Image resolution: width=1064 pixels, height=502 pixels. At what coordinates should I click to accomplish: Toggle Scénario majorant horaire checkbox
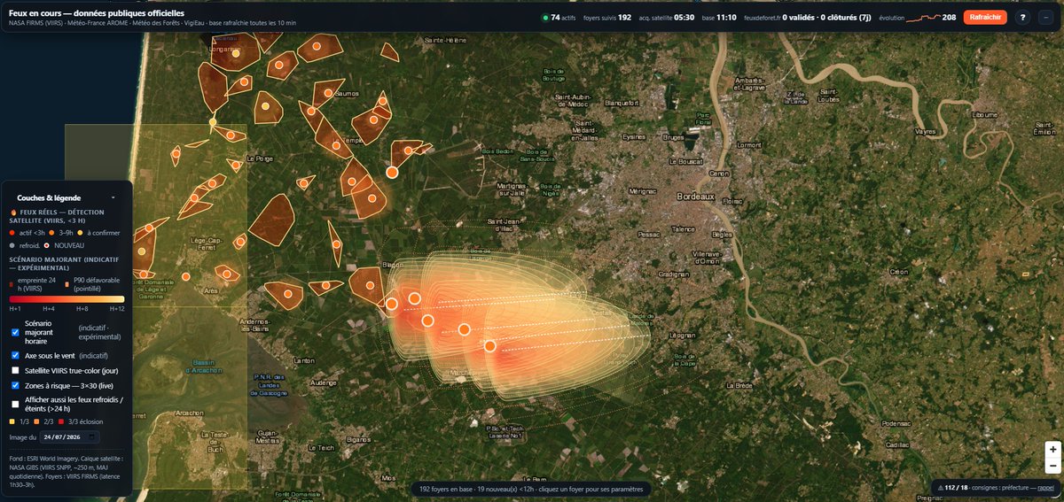(x=15, y=332)
